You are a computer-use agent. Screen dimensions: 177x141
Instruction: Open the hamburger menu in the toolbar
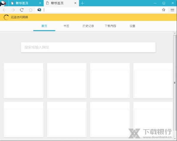172,10
